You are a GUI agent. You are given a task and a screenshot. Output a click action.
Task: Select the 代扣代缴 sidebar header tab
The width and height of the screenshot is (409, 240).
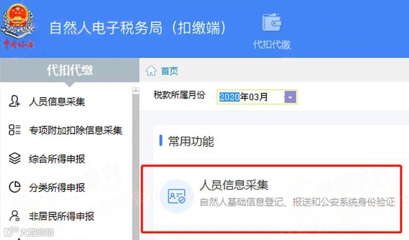point(70,70)
